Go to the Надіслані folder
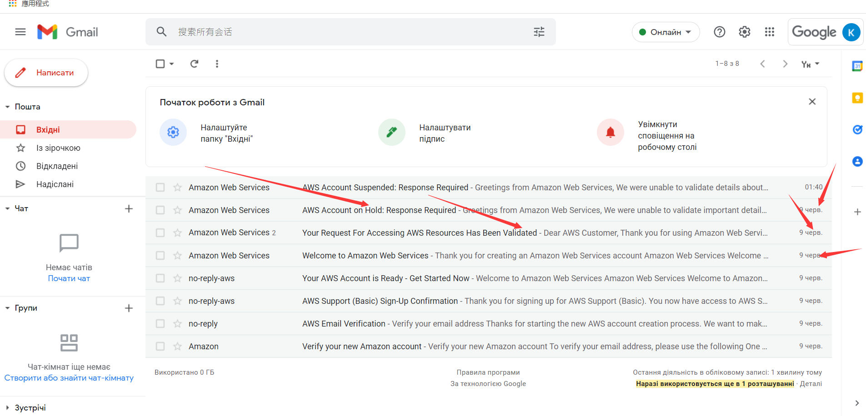This screenshot has width=866, height=416. point(55,184)
